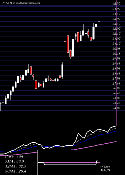This screenshot has width=125, height=175.
Task: Click the 33.97 price axis label
Action: click(116, 19)
